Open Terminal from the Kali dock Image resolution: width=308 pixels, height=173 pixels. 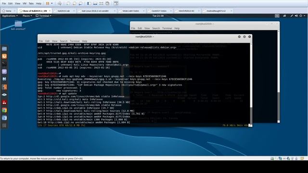(4, 64)
